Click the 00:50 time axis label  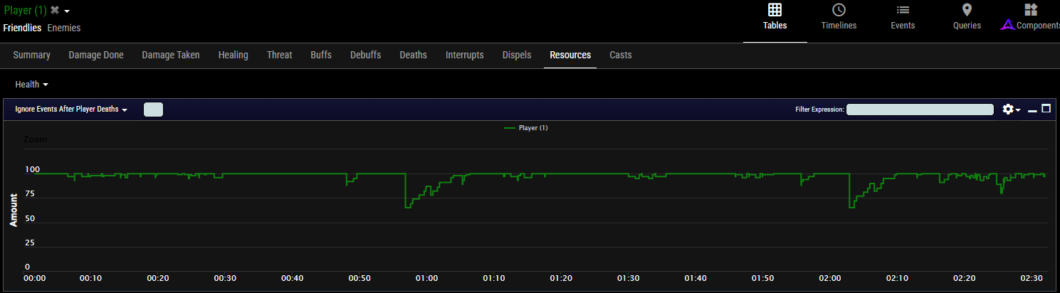[360, 278]
